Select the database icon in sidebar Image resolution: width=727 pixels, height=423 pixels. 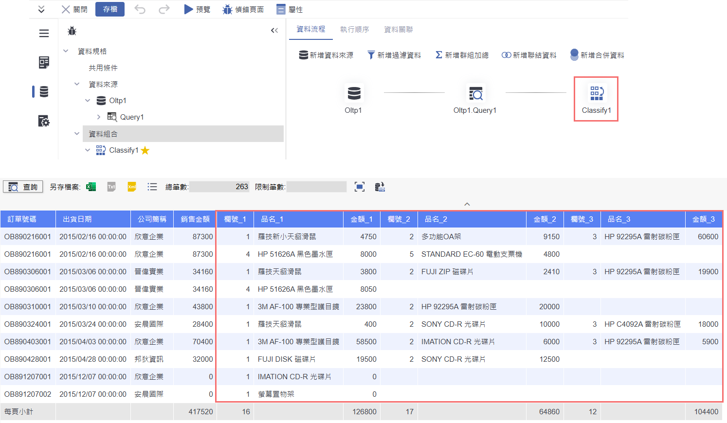44,91
